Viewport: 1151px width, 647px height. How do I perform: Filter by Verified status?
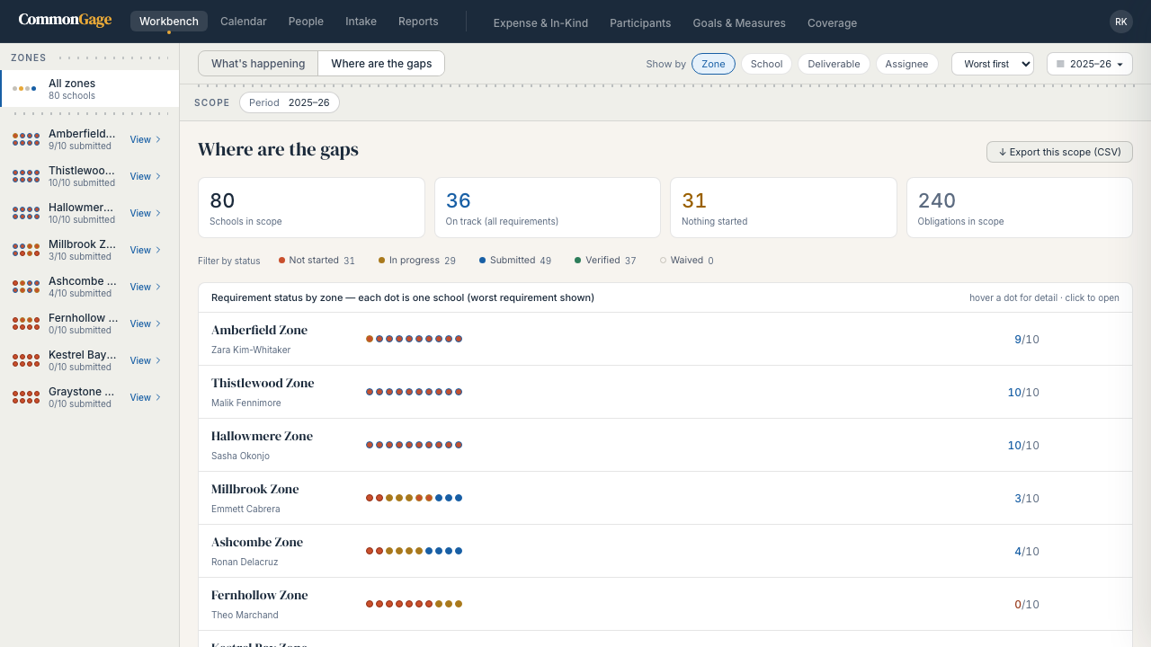pos(605,261)
